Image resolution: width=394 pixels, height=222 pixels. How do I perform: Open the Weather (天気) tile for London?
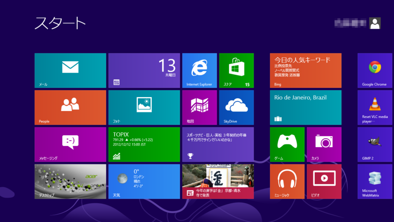[144, 182]
